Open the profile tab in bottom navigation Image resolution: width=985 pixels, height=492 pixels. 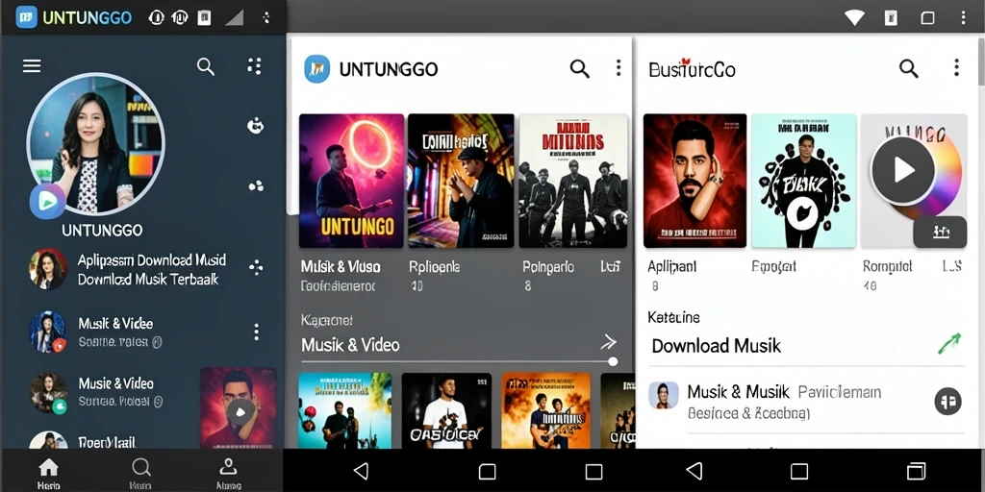(228, 473)
